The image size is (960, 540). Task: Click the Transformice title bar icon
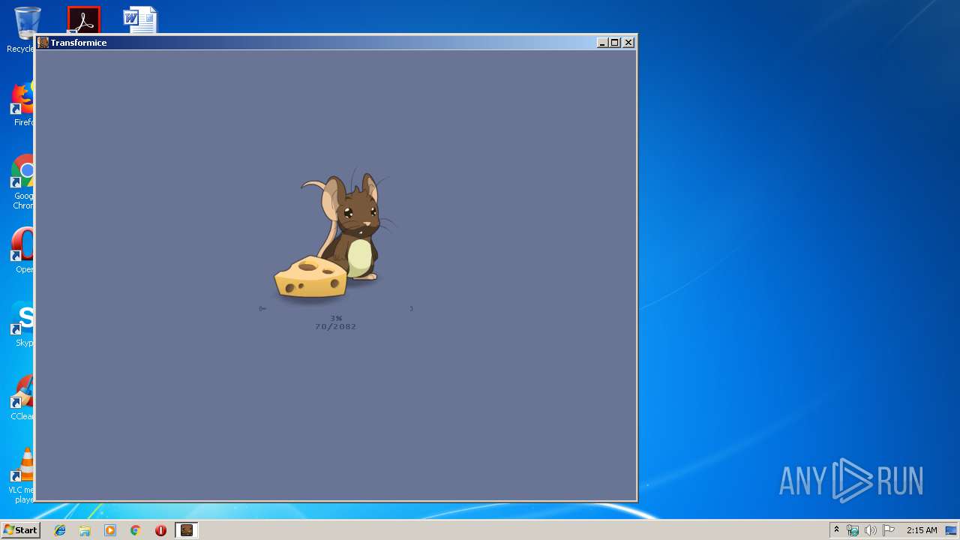click(x=43, y=43)
